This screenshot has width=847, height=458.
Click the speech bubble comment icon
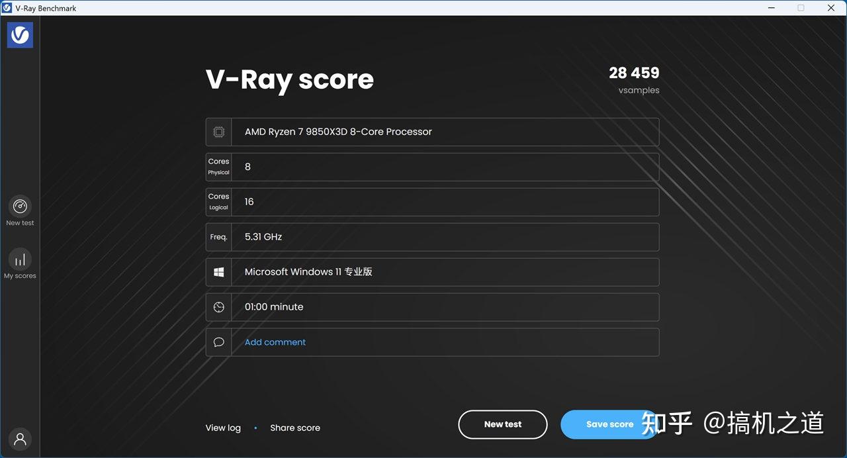coord(219,342)
